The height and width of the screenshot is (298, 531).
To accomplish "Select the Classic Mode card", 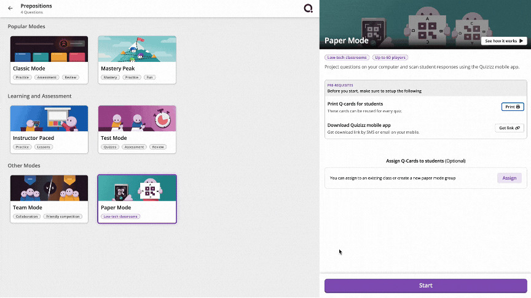I will pyautogui.click(x=49, y=60).
